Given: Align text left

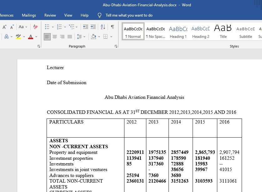Looking at the screenshot, I should pyautogui.click(x=47, y=36).
